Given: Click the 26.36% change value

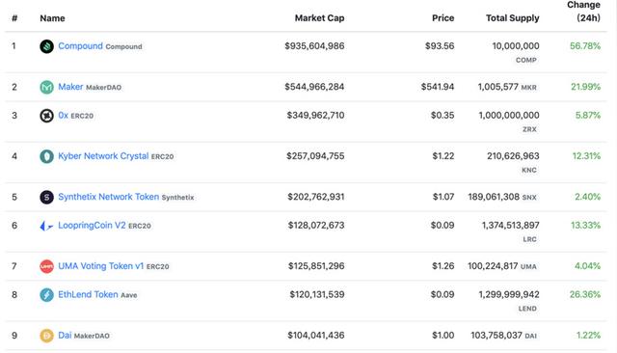Looking at the screenshot, I should (x=585, y=294).
